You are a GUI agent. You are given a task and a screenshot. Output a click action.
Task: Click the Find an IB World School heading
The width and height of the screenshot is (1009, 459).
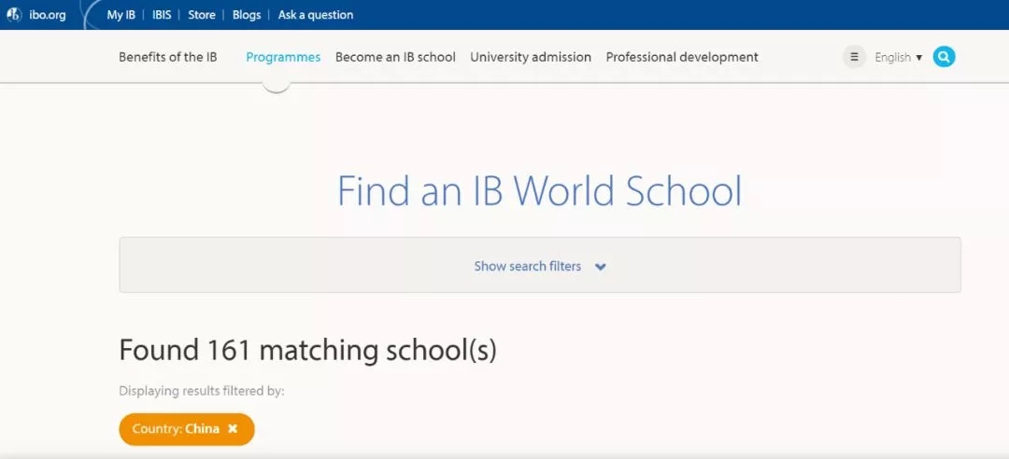click(539, 191)
